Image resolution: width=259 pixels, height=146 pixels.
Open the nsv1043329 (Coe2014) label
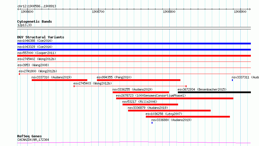(35, 47)
